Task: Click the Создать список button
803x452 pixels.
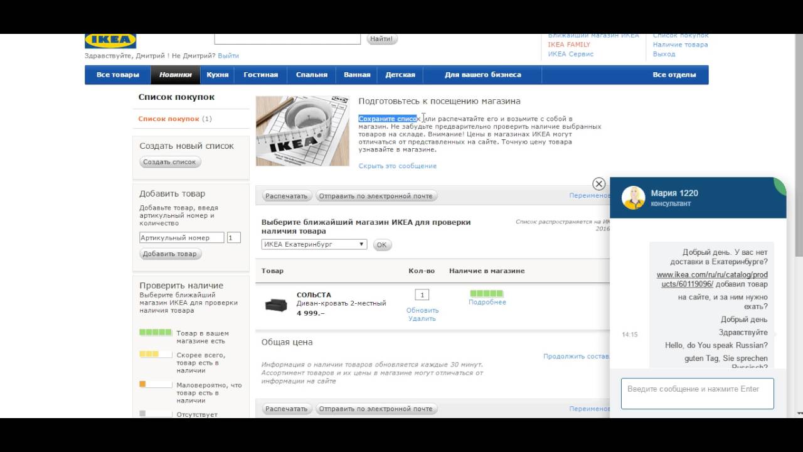Action: click(x=169, y=162)
